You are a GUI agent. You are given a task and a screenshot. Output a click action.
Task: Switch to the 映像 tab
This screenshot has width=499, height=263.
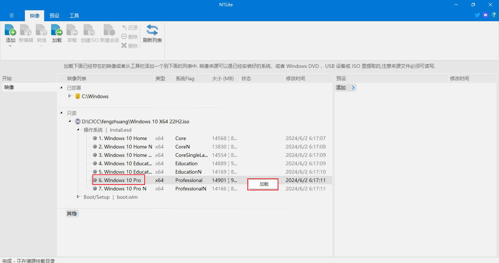(x=35, y=16)
